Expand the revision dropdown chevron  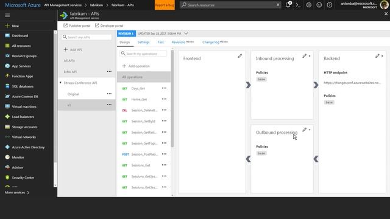point(186,33)
